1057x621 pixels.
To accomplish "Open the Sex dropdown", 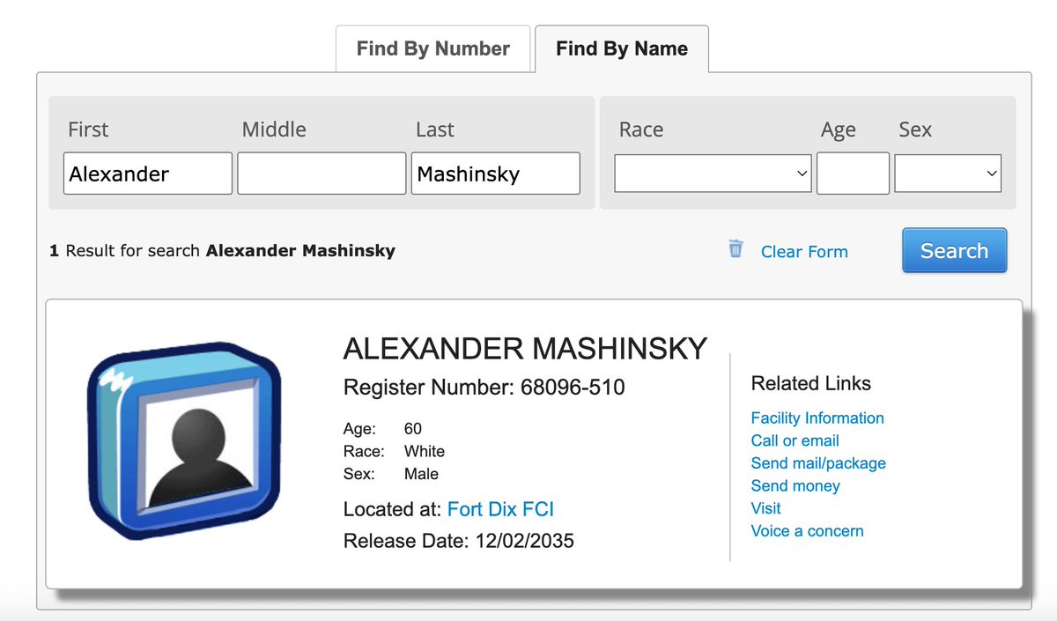I will [x=948, y=174].
